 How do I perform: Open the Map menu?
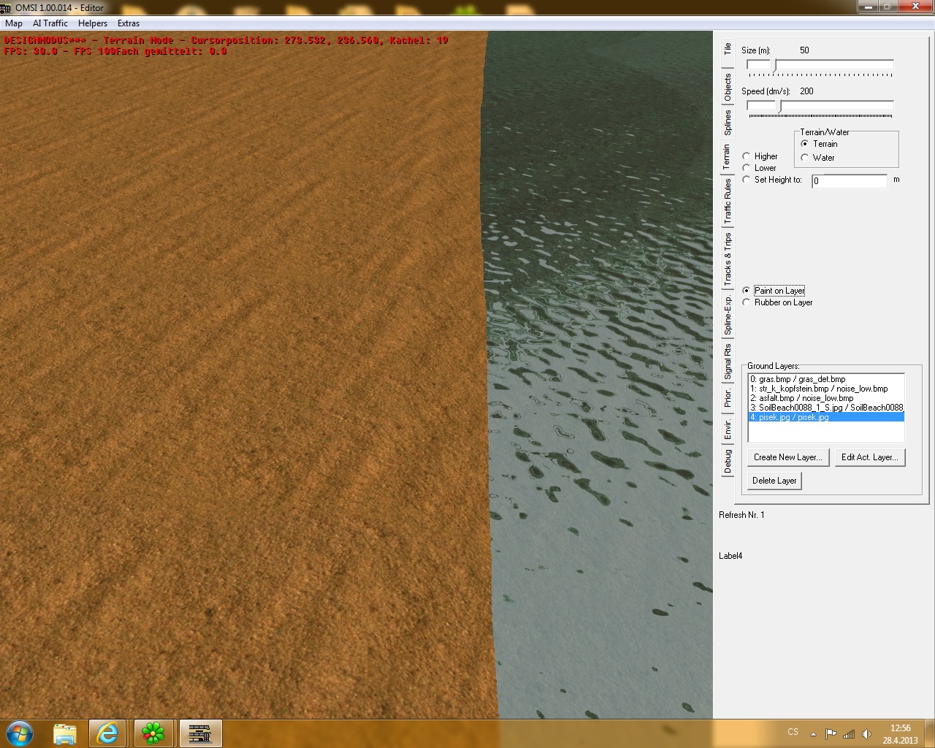tap(14, 23)
